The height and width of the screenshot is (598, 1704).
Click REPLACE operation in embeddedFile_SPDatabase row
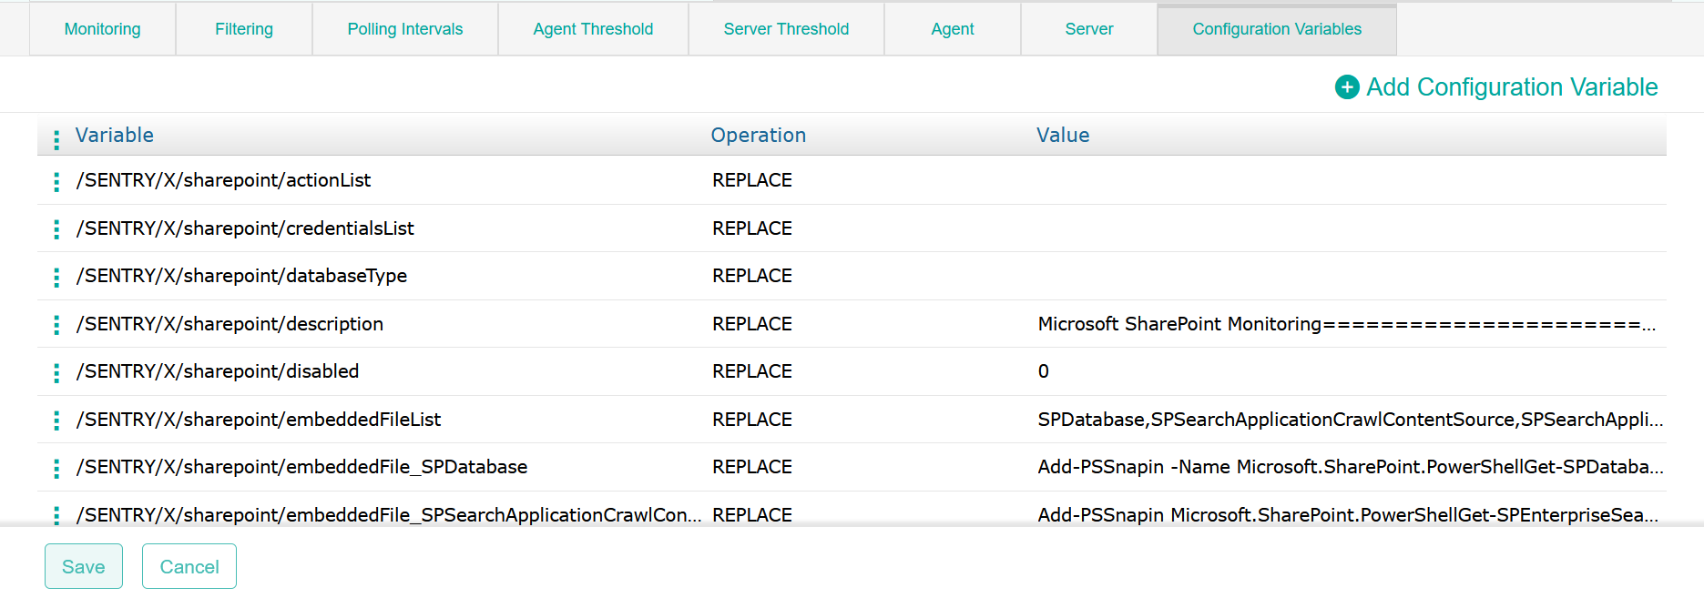point(752,467)
